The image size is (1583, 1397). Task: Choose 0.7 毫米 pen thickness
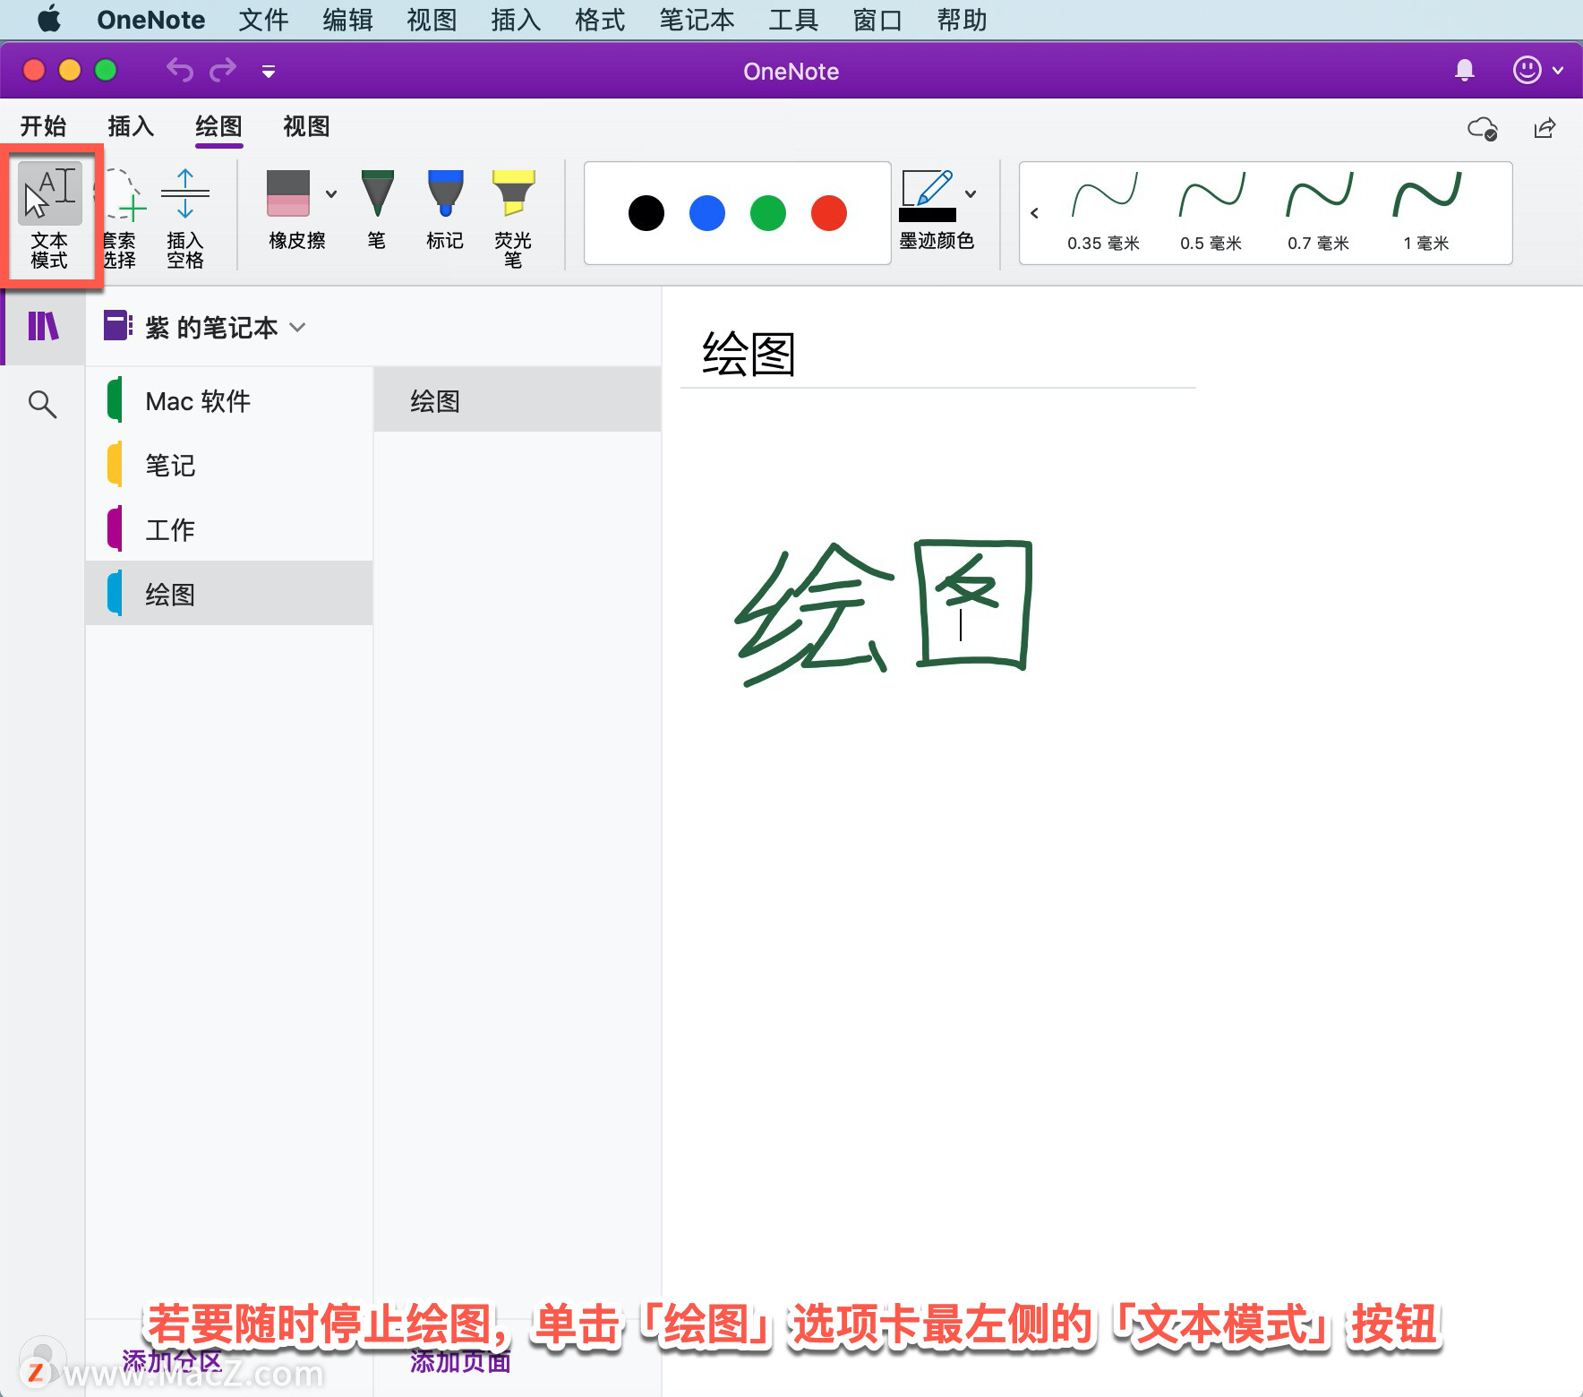tap(1318, 211)
